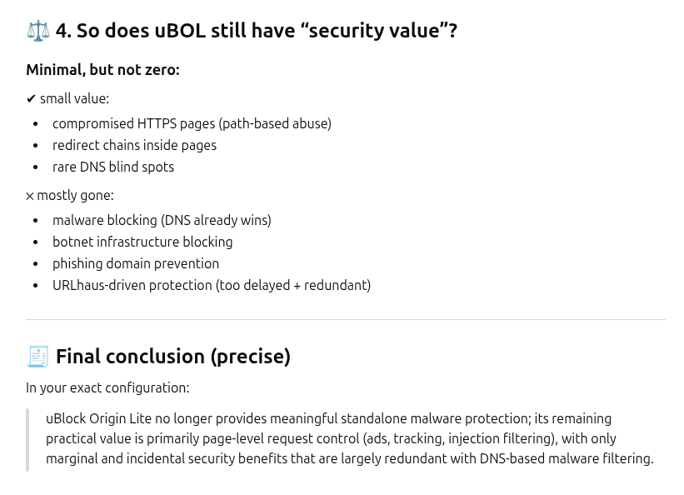Click the Final conclusion (precise) heading
Screen dimensions: 684x495
coord(173,356)
